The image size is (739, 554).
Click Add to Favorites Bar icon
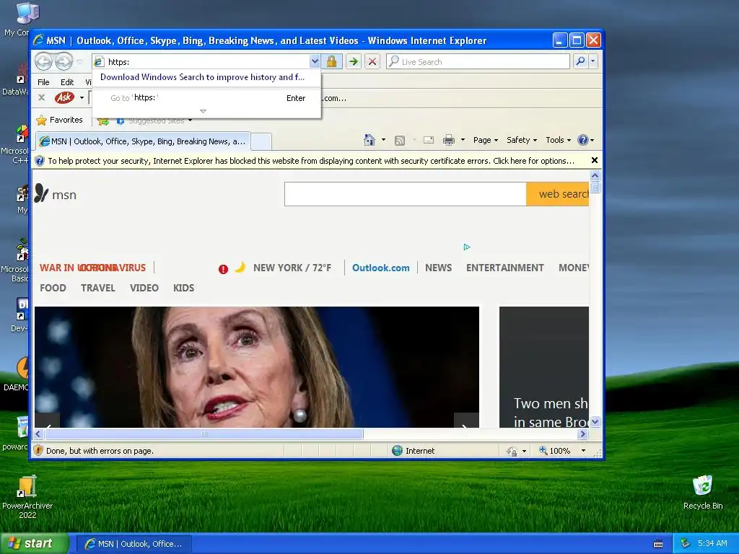click(x=103, y=121)
